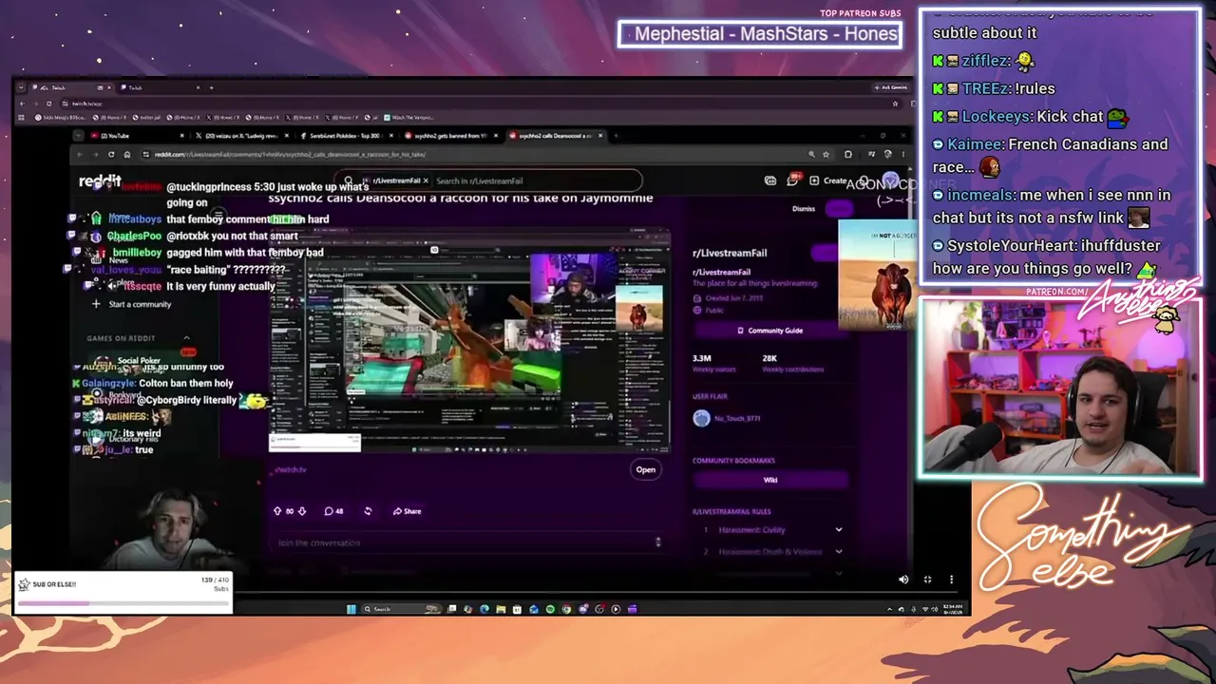Screen dimensions: 1216x684
Task: Open the Community Guide
Action: click(x=770, y=331)
